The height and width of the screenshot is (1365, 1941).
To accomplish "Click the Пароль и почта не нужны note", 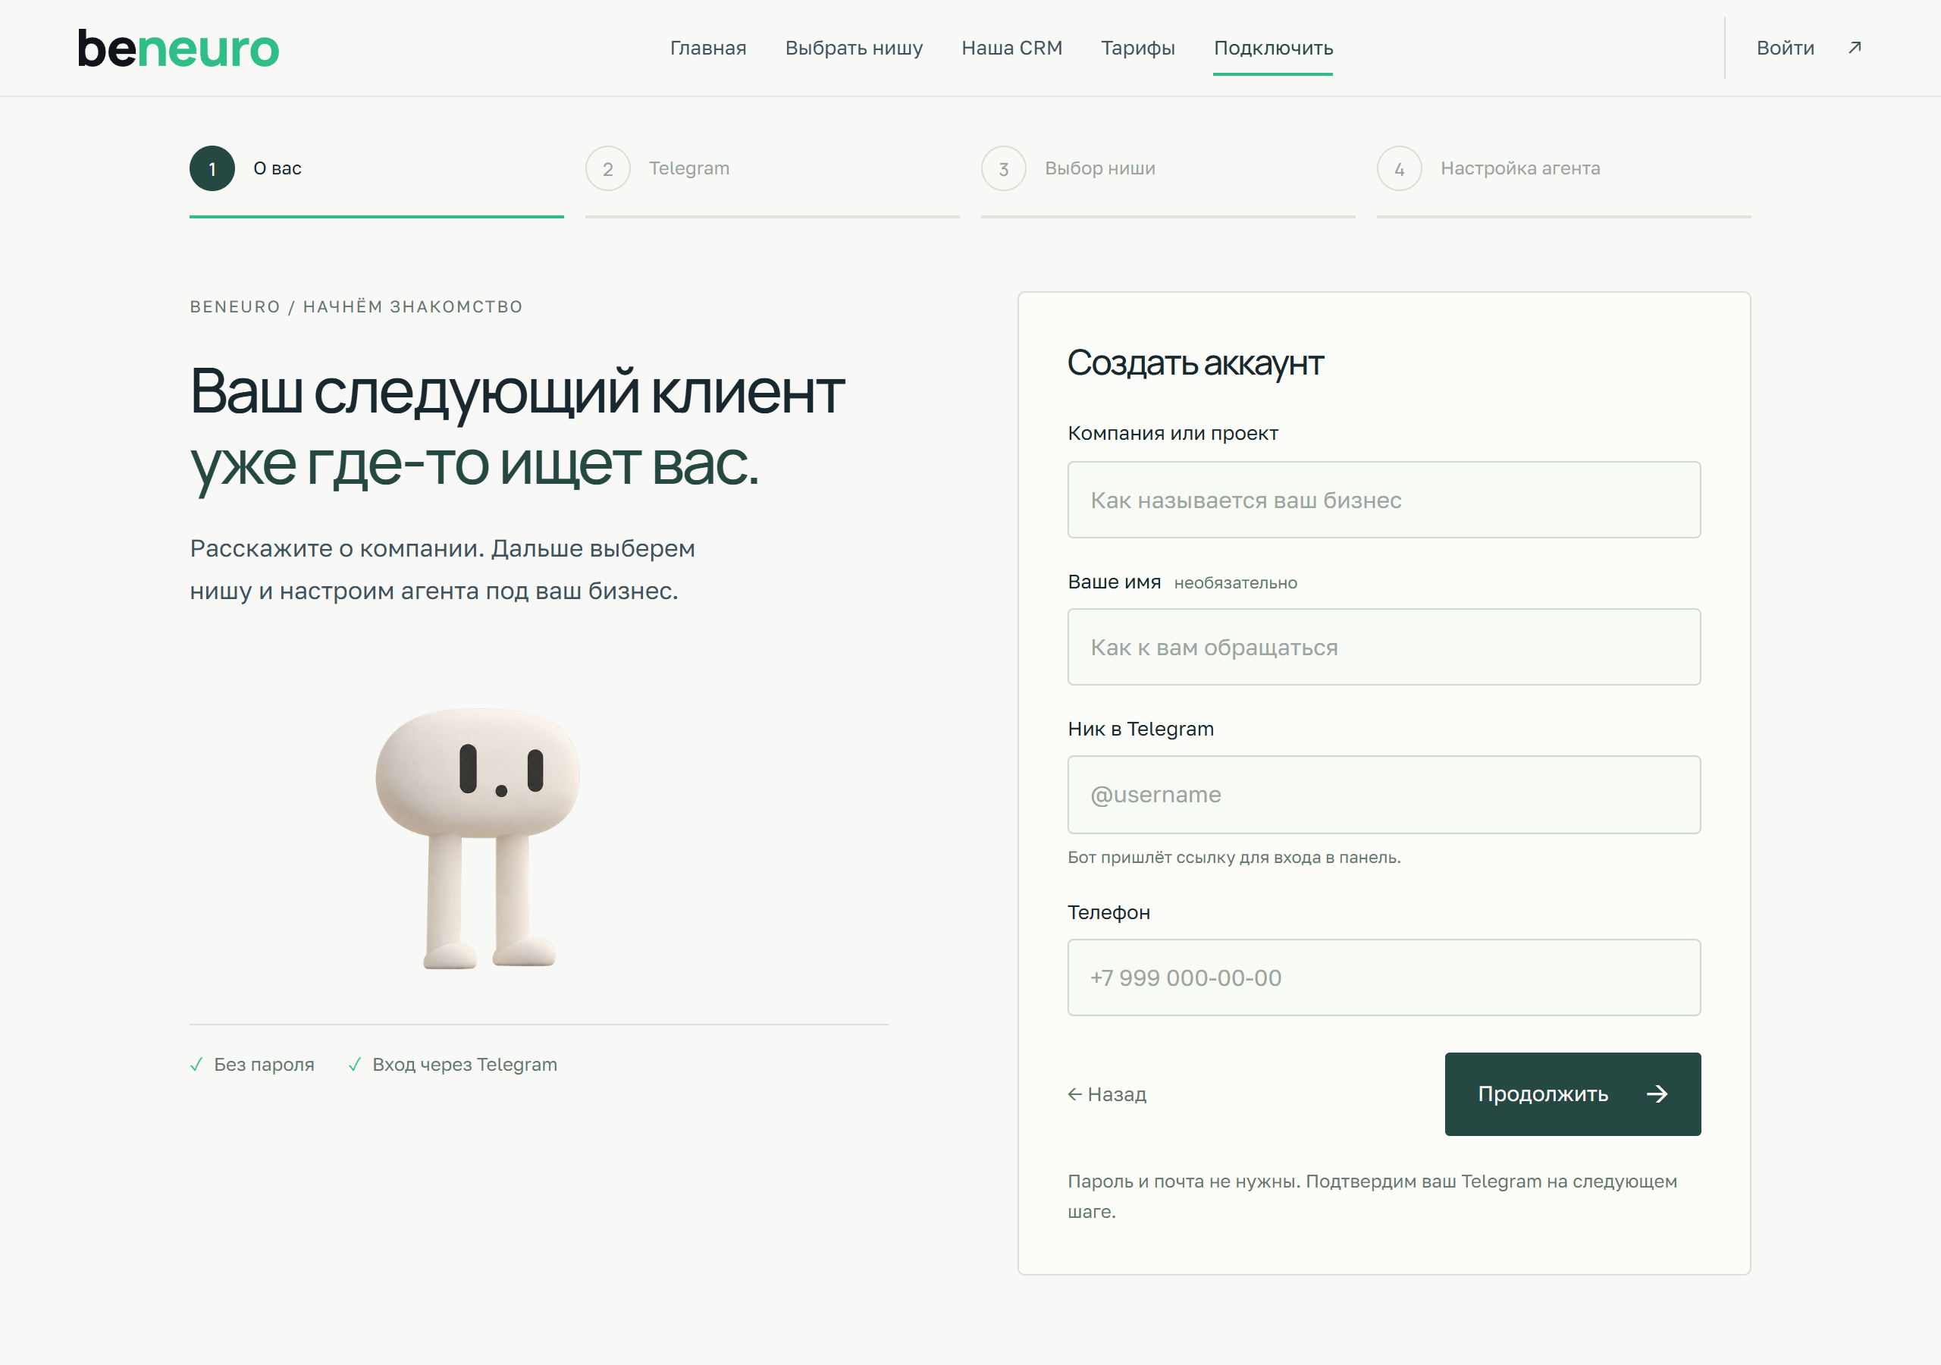I will pos(1372,1196).
